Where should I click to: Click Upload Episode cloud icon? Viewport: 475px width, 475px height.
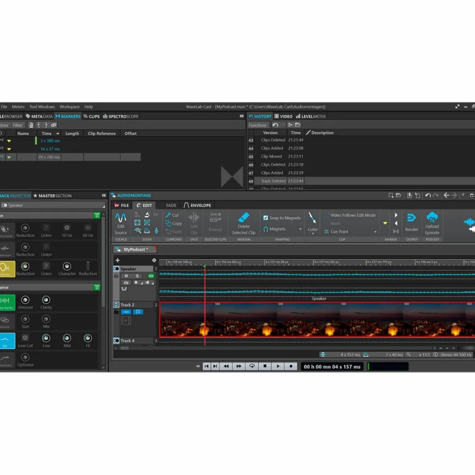click(x=432, y=217)
